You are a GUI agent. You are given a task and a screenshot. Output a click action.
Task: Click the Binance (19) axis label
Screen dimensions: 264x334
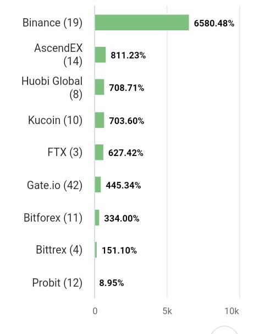(52, 23)
